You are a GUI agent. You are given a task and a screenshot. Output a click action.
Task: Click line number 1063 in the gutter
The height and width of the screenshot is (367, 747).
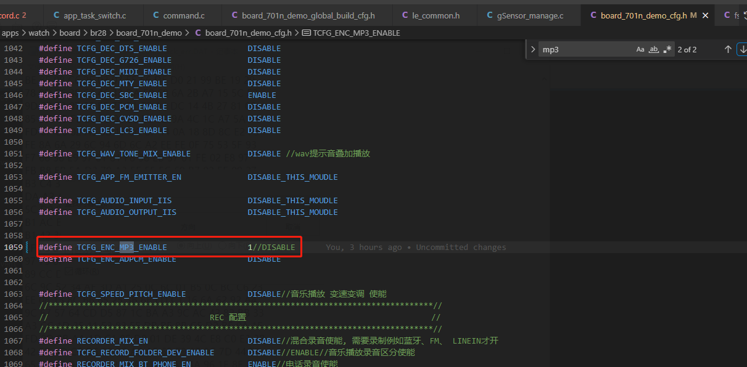12,294
